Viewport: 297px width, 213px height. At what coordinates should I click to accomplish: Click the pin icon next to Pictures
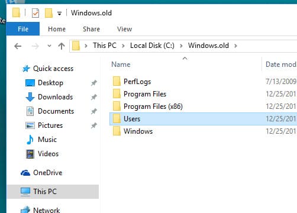tap(94, 125)
